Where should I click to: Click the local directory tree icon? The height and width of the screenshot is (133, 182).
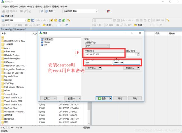point(69,20)
